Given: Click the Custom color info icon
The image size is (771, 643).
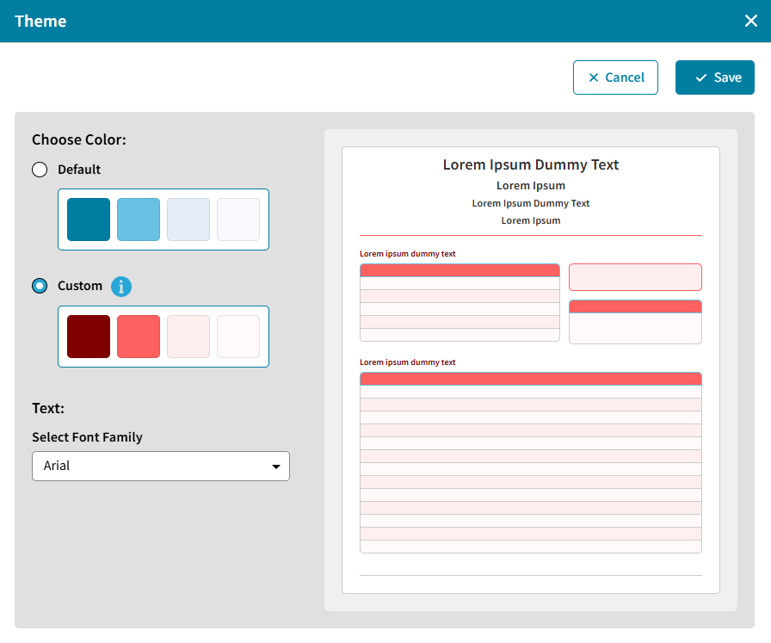Looking at the screenshot, I should (x=121, y=287).
